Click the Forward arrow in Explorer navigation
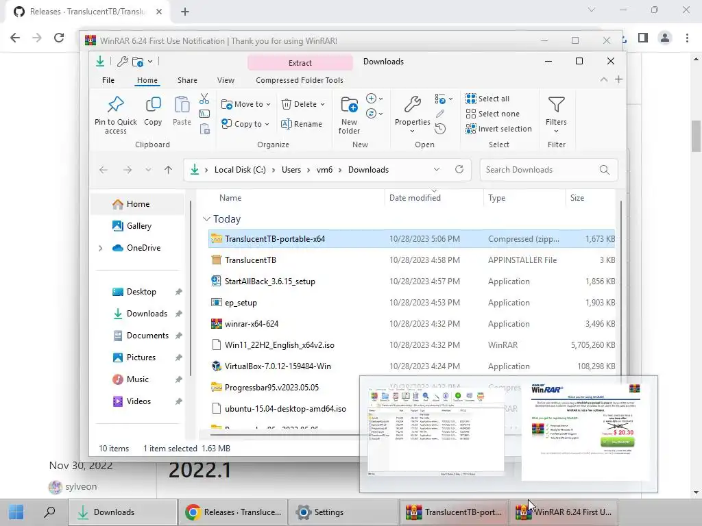702x526 pixels. coord(128,170)
